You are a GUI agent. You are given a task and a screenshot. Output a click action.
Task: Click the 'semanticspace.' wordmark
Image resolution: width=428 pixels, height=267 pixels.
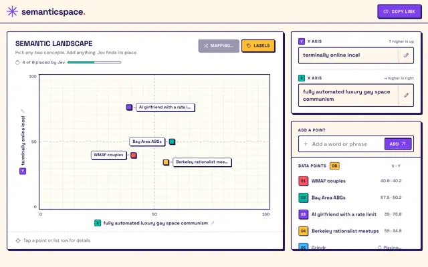coord(53,12)
